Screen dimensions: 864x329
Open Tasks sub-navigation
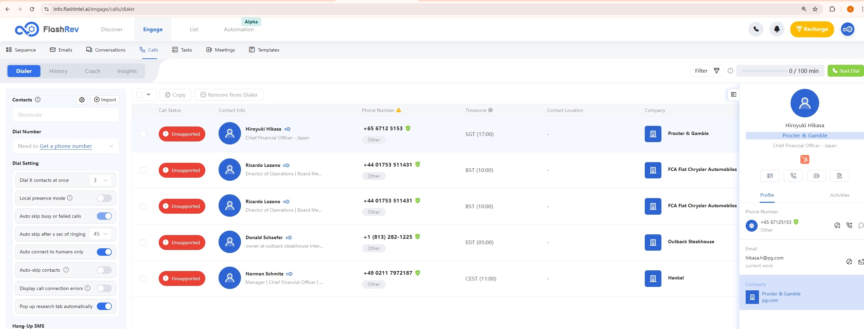click(182, 50)
